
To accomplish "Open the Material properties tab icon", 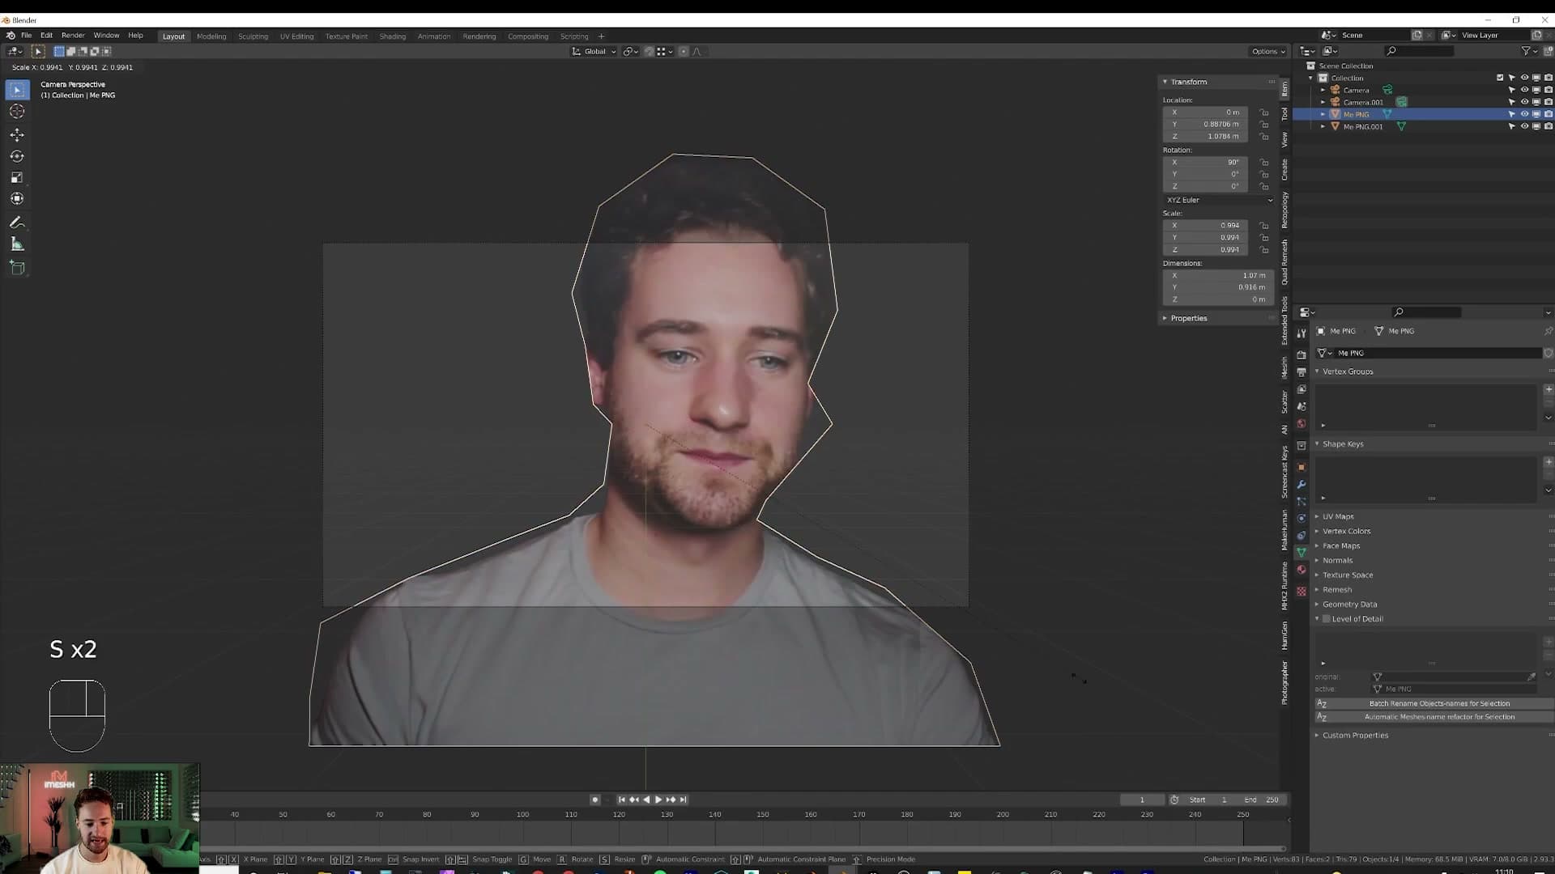I will tap(1302, 571).
